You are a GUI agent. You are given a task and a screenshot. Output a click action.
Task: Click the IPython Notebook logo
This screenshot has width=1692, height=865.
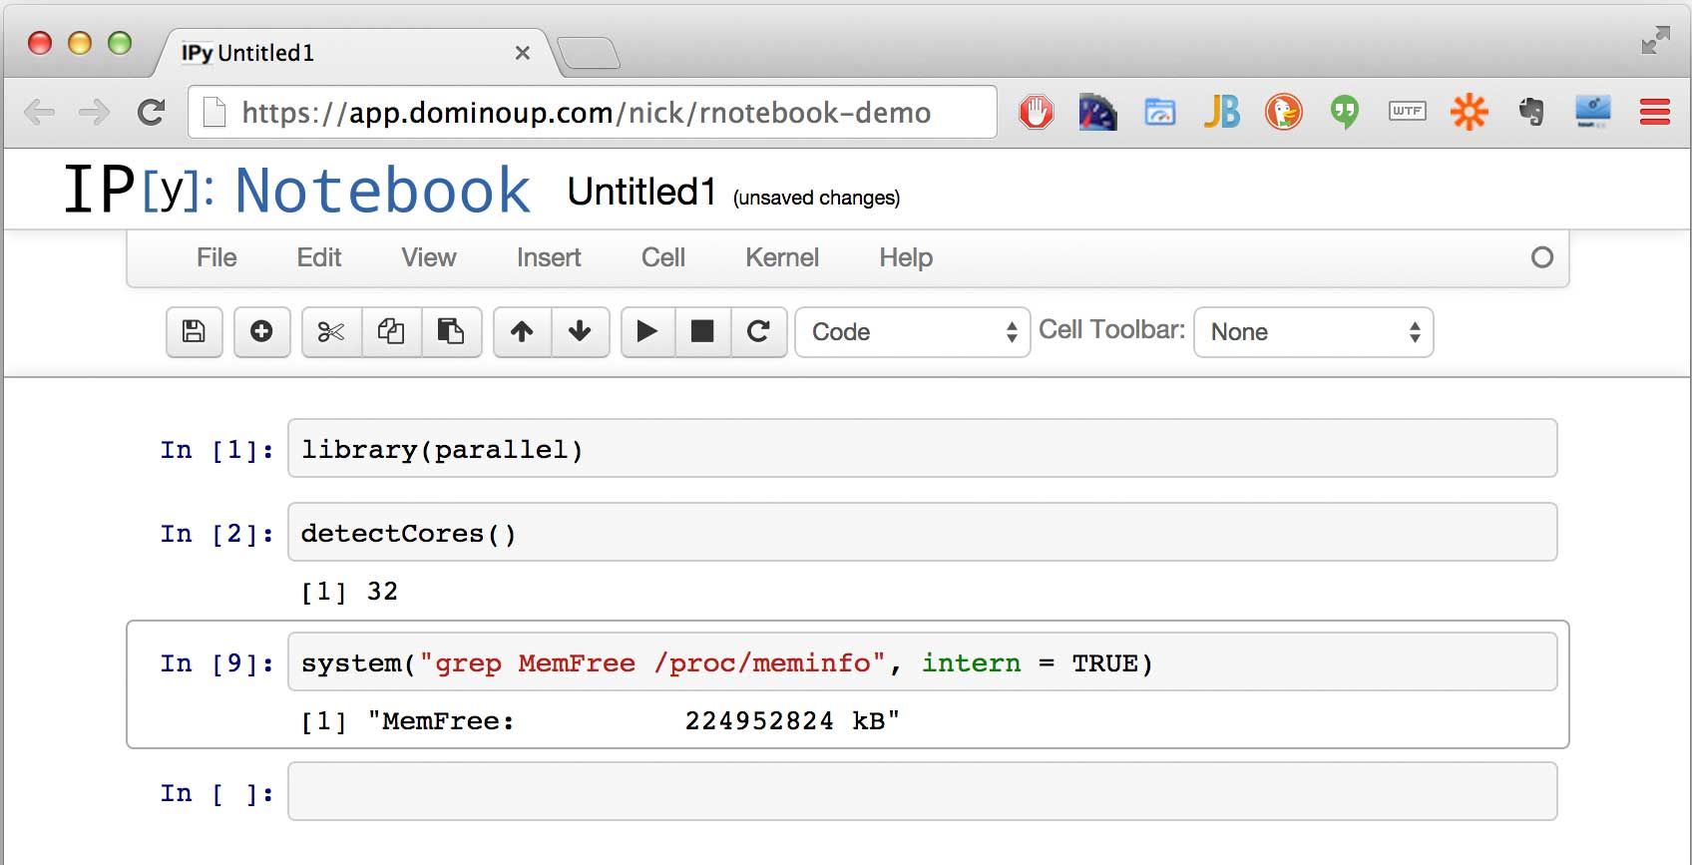click(x=297, y=190)
